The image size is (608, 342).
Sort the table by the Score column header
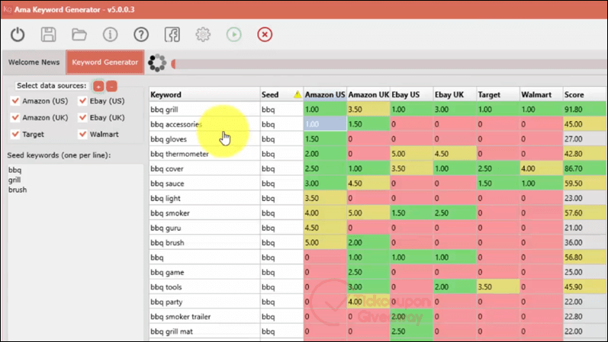584,94
